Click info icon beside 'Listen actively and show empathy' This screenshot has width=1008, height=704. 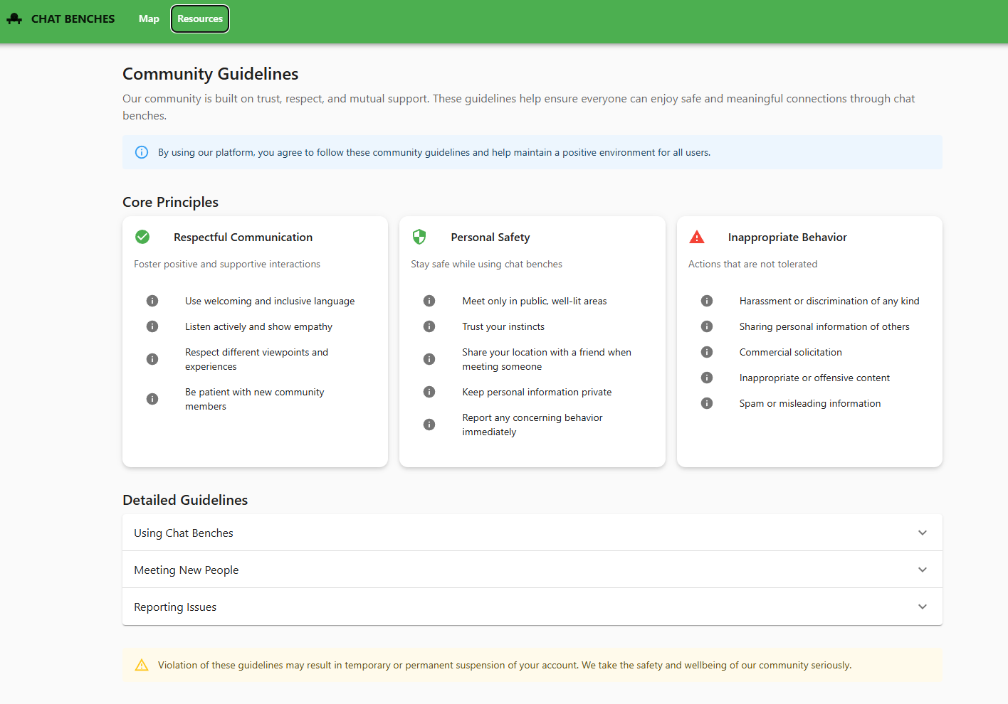[152, 326]
